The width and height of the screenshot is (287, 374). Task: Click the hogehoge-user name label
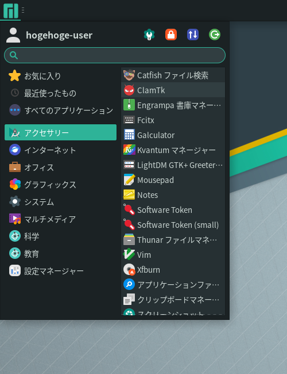coord(59,35)
